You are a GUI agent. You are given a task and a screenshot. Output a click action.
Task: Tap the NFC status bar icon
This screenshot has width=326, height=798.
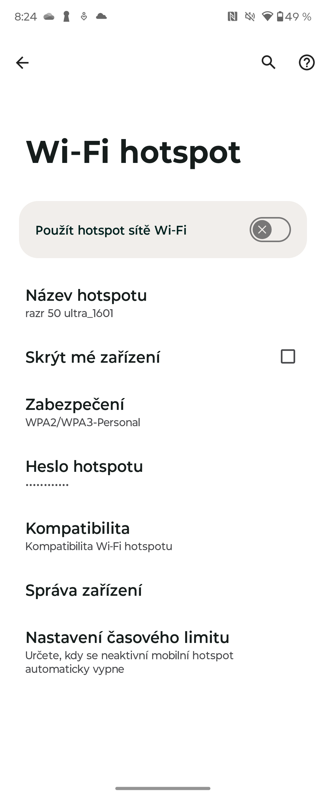(x=232, y=16)
